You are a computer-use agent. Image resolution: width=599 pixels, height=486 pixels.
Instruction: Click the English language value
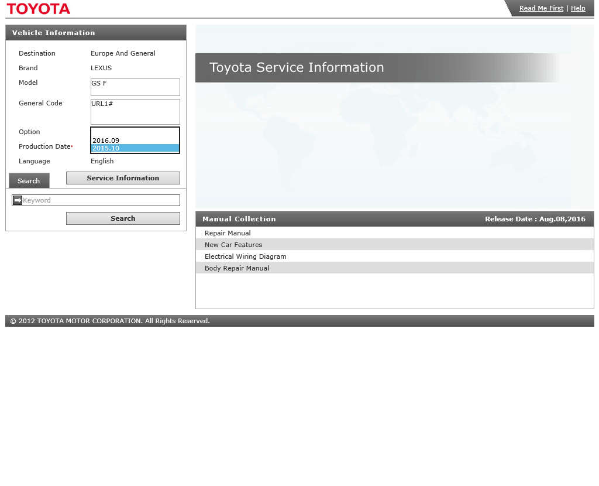click(x=102, y=161)
